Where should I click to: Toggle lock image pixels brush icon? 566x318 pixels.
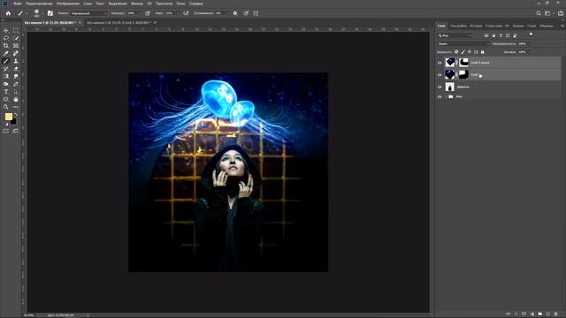[x=463, y=52]
